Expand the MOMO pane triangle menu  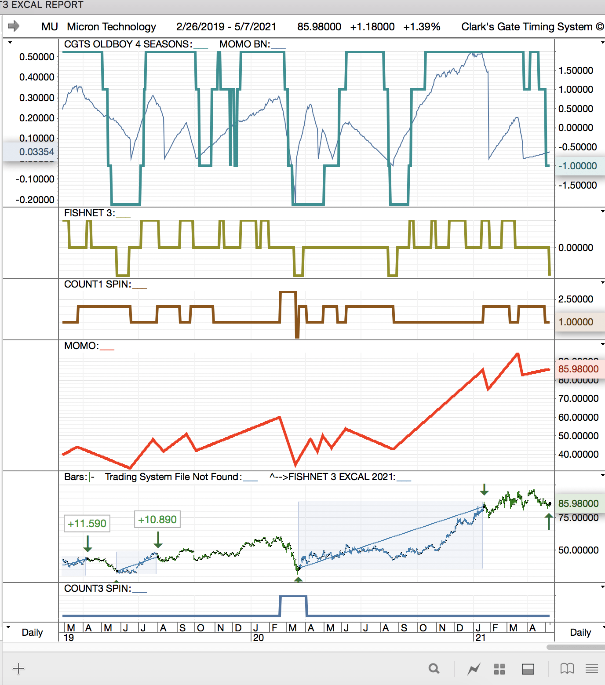602,344
